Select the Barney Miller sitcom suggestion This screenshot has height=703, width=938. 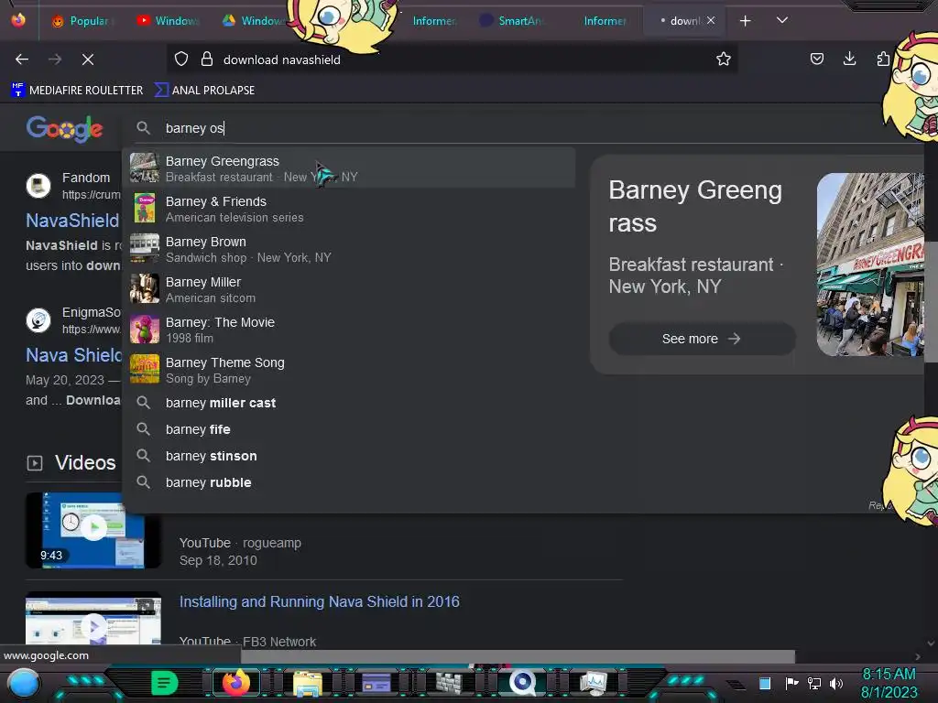(349, 289)
